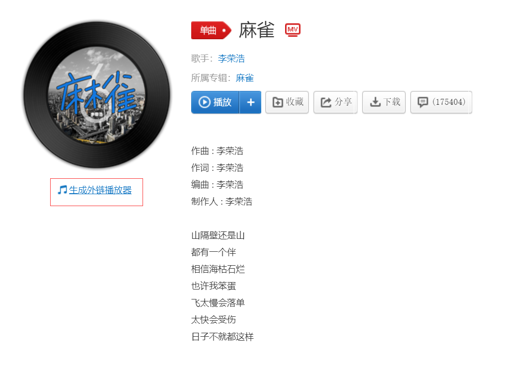Open the 分享 share button

click(336, 102)
